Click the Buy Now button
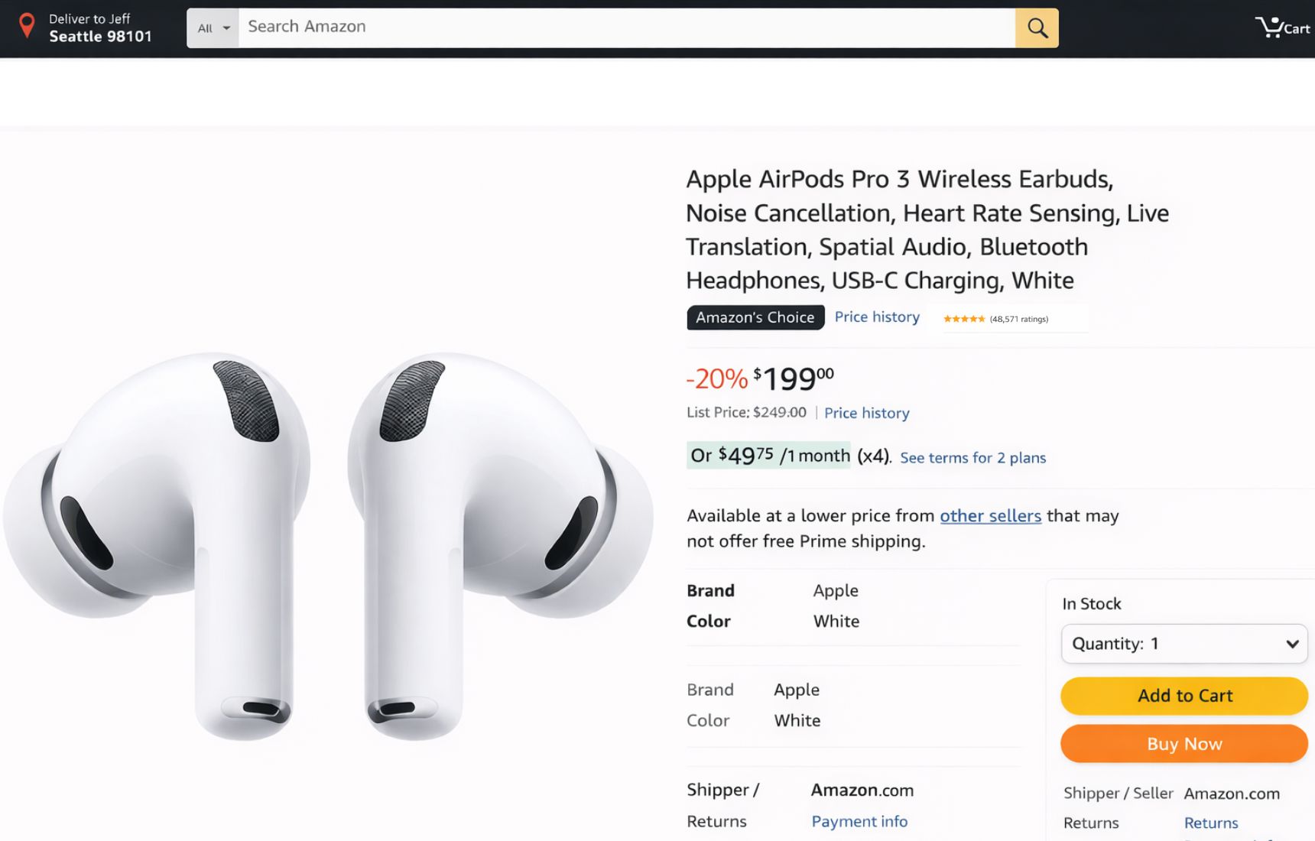 pyautogui.click(x=1183, y=743)
